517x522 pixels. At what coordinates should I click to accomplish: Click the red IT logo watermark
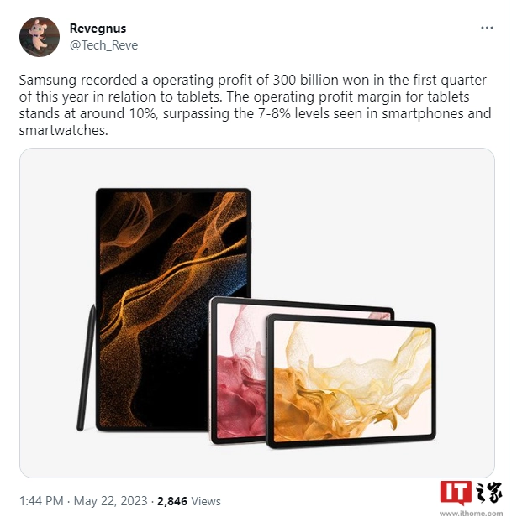point(456,493)
